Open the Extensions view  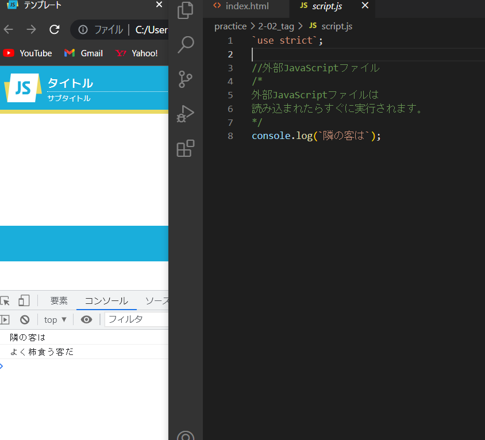185,148
